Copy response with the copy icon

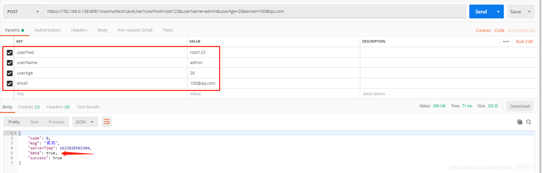[x=520, y=122]
